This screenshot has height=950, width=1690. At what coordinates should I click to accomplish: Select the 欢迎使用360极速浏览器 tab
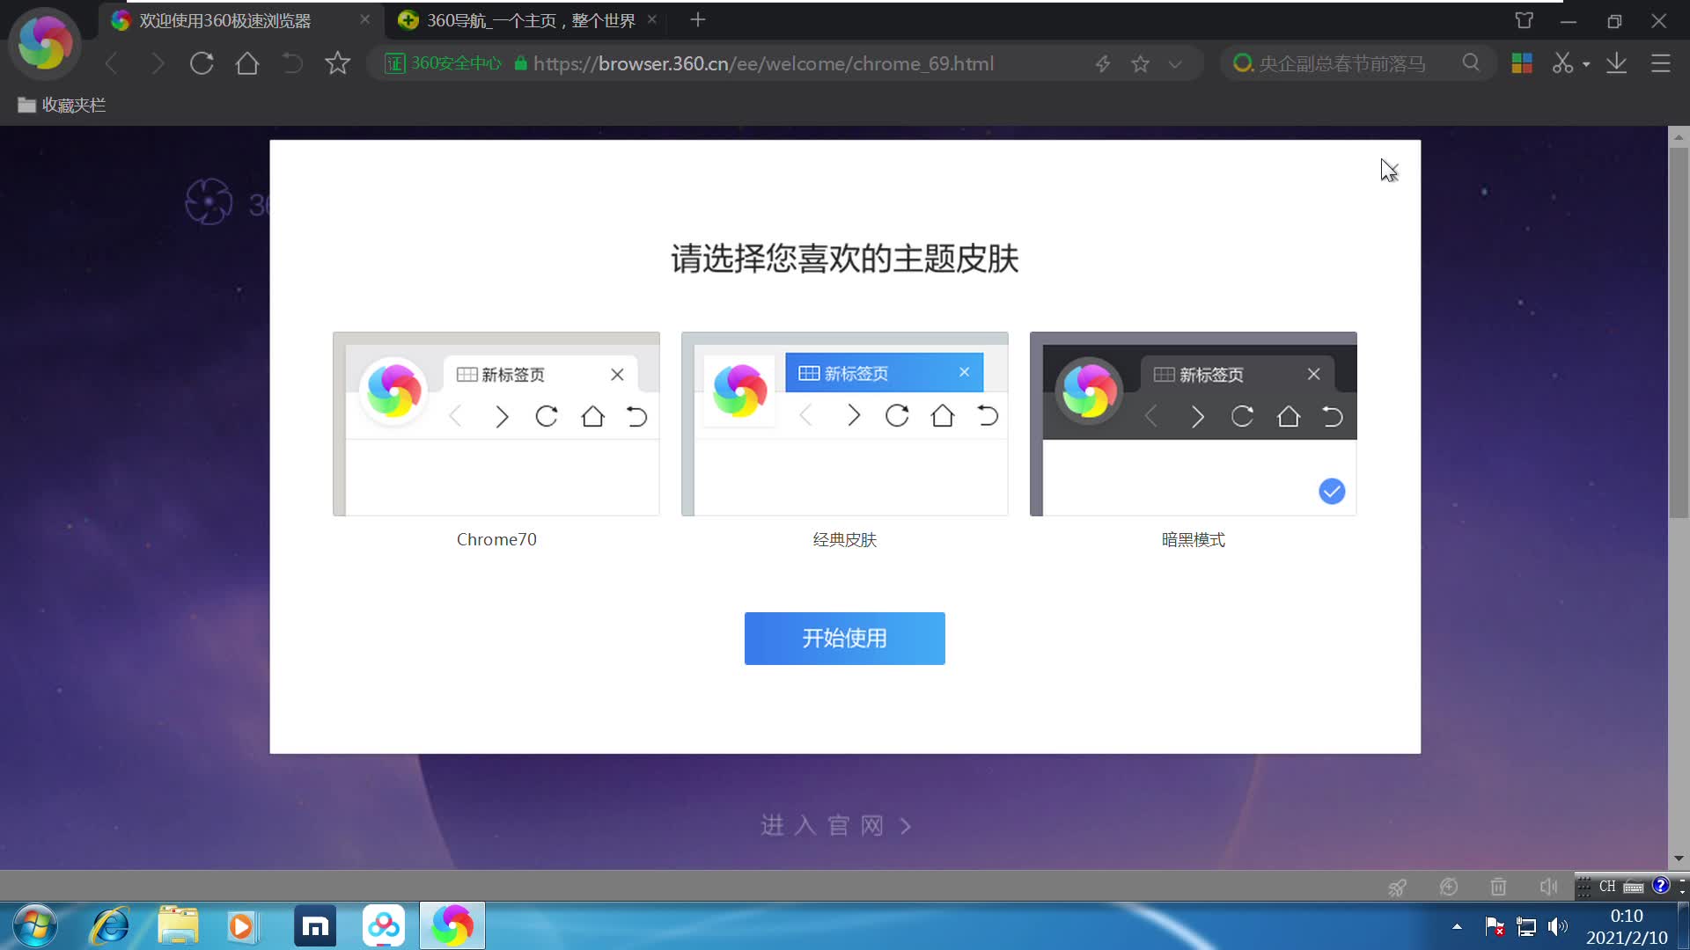(x=224, y=19)
